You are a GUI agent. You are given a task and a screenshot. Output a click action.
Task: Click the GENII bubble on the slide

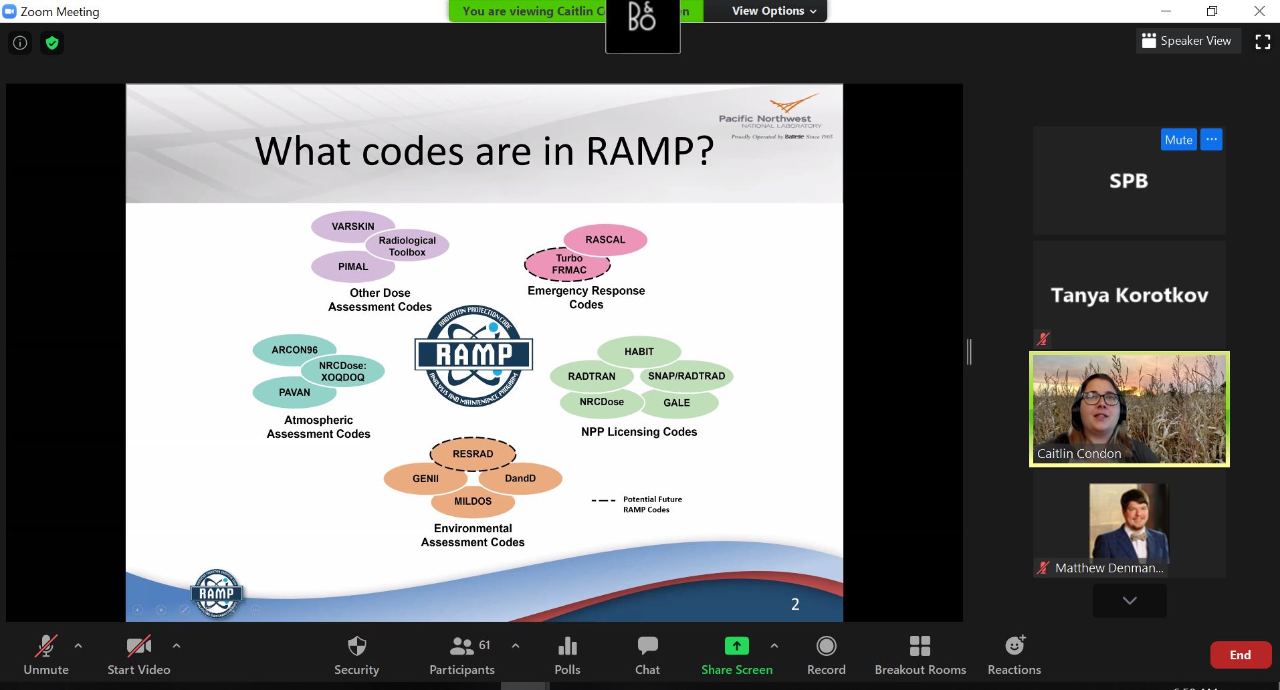pos(425,479)
